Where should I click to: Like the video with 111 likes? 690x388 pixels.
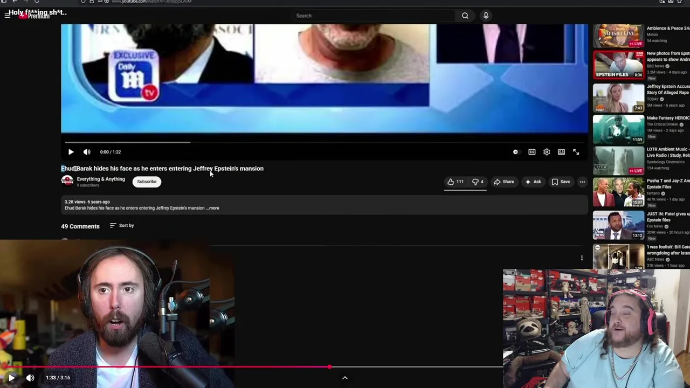[455, 182]
